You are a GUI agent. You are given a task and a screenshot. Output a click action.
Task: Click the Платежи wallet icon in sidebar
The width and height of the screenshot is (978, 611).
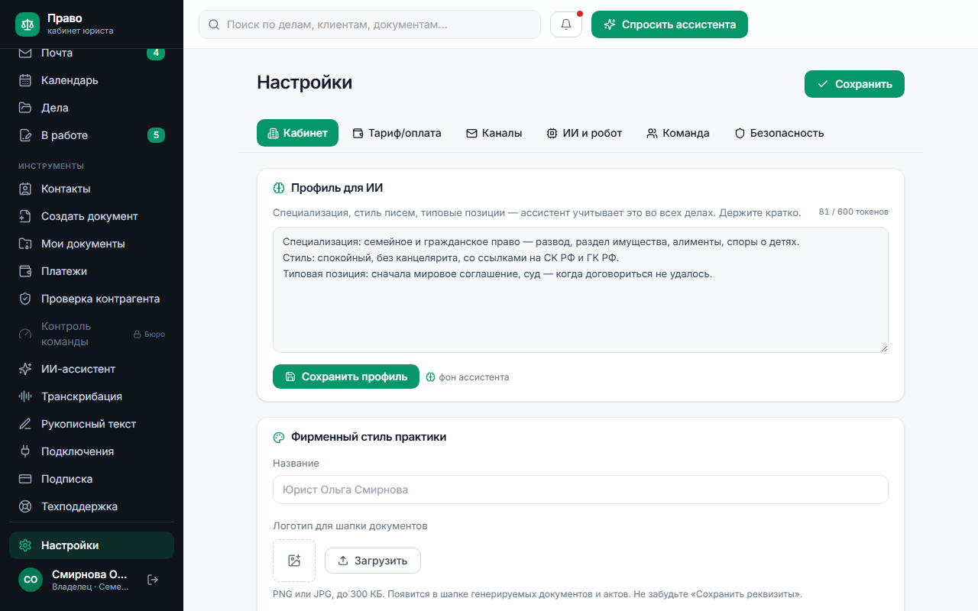(25, 271)
